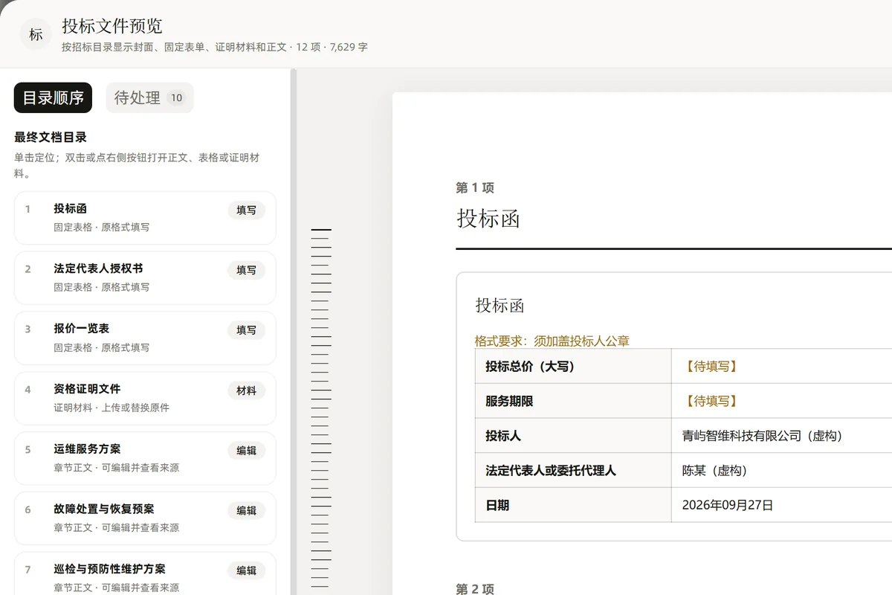Click 编辑 for 巡检与预防性维护方案
Viewport: 892px width, 595px height.
pos(246,570)
